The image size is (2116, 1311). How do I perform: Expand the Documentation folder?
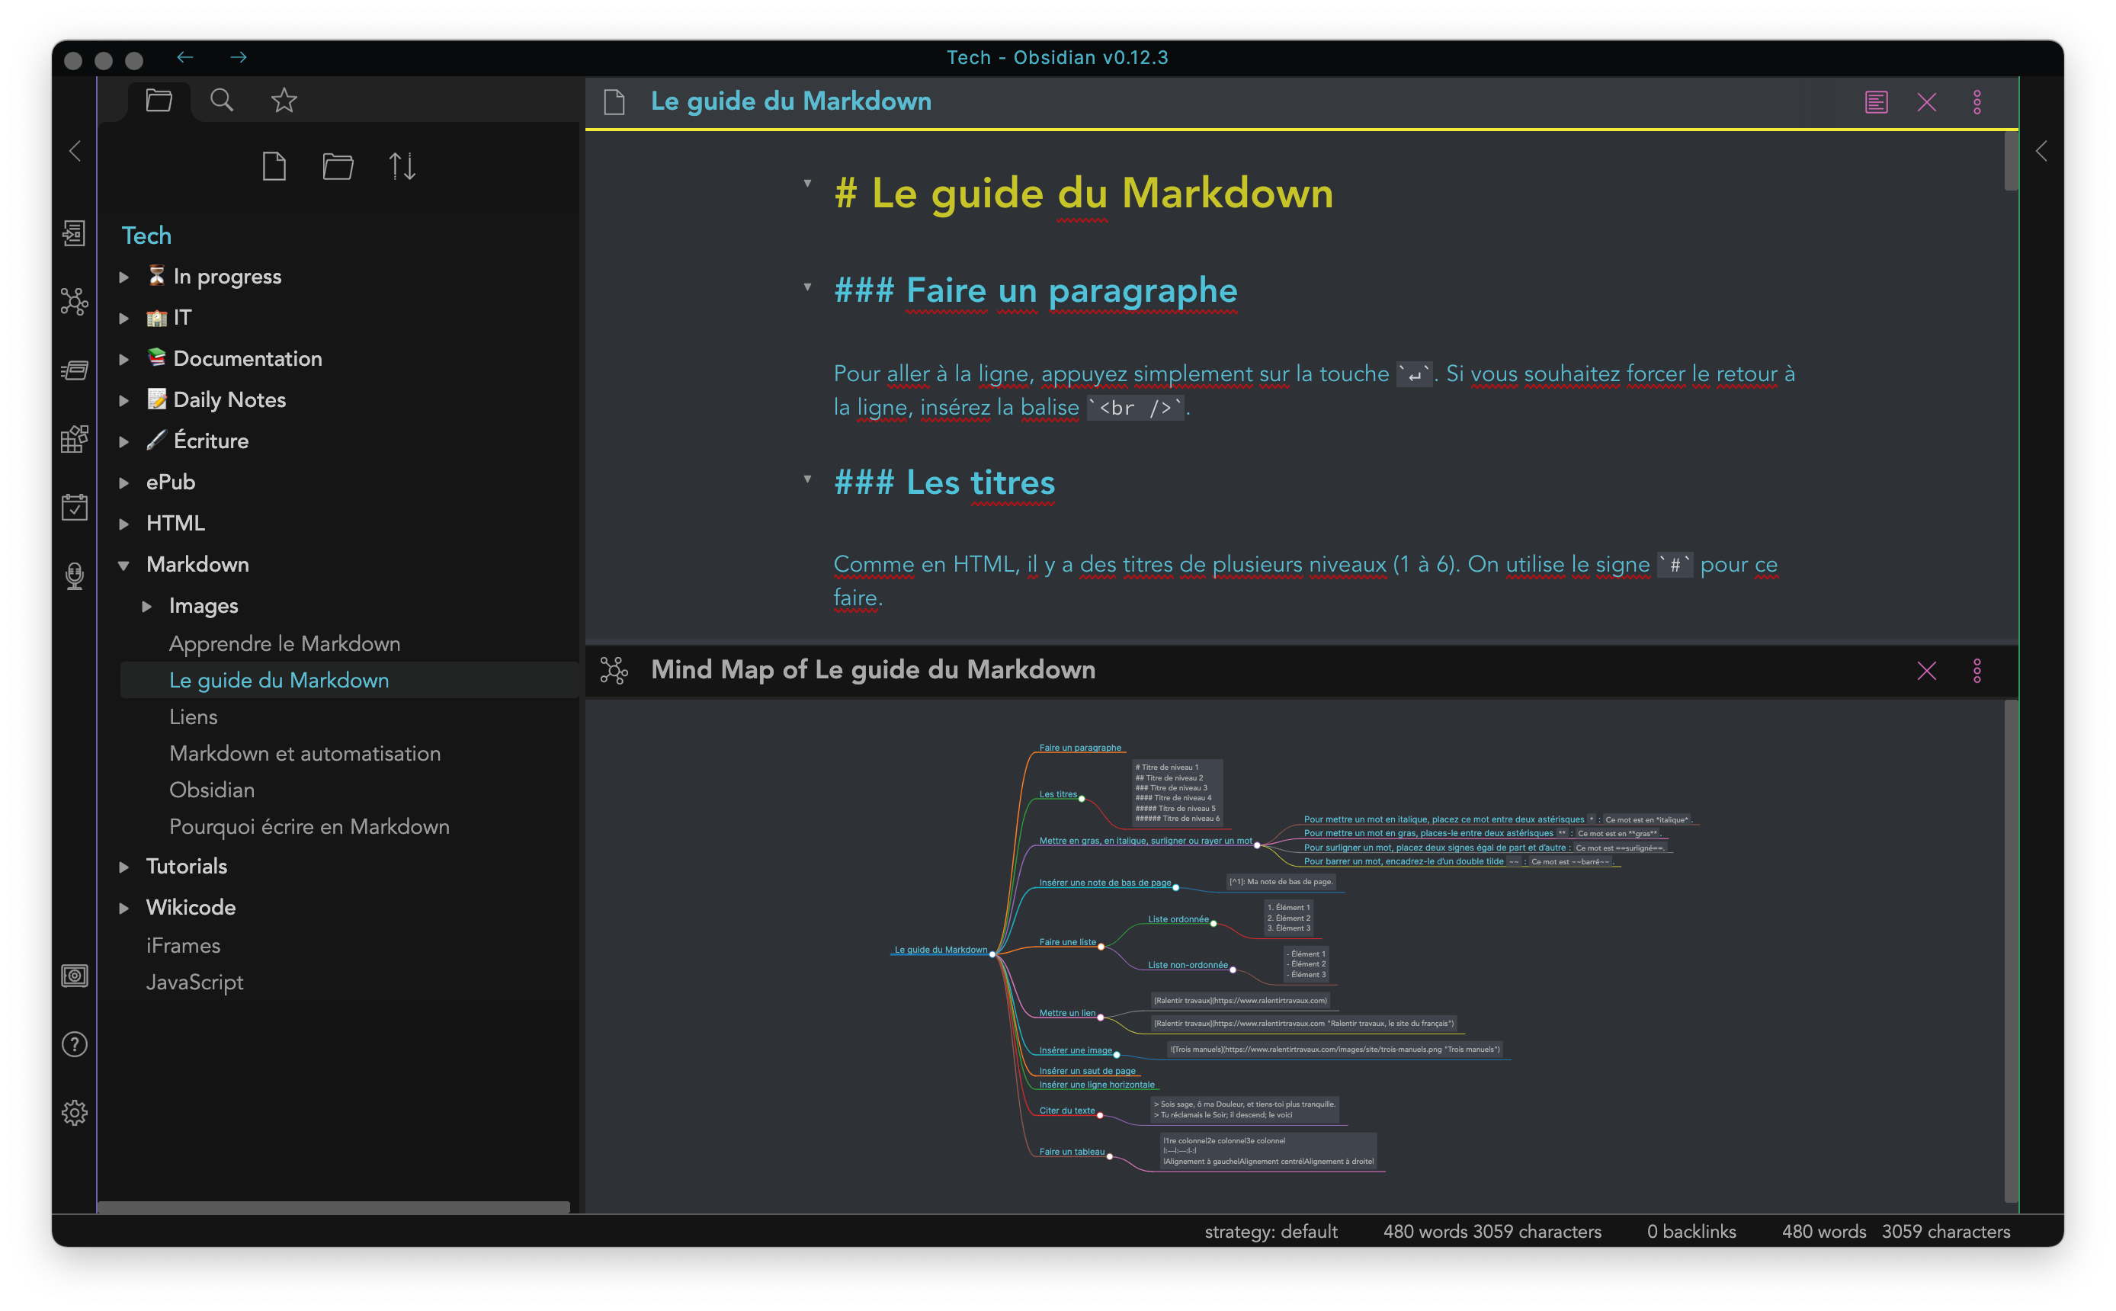point(124,359)
